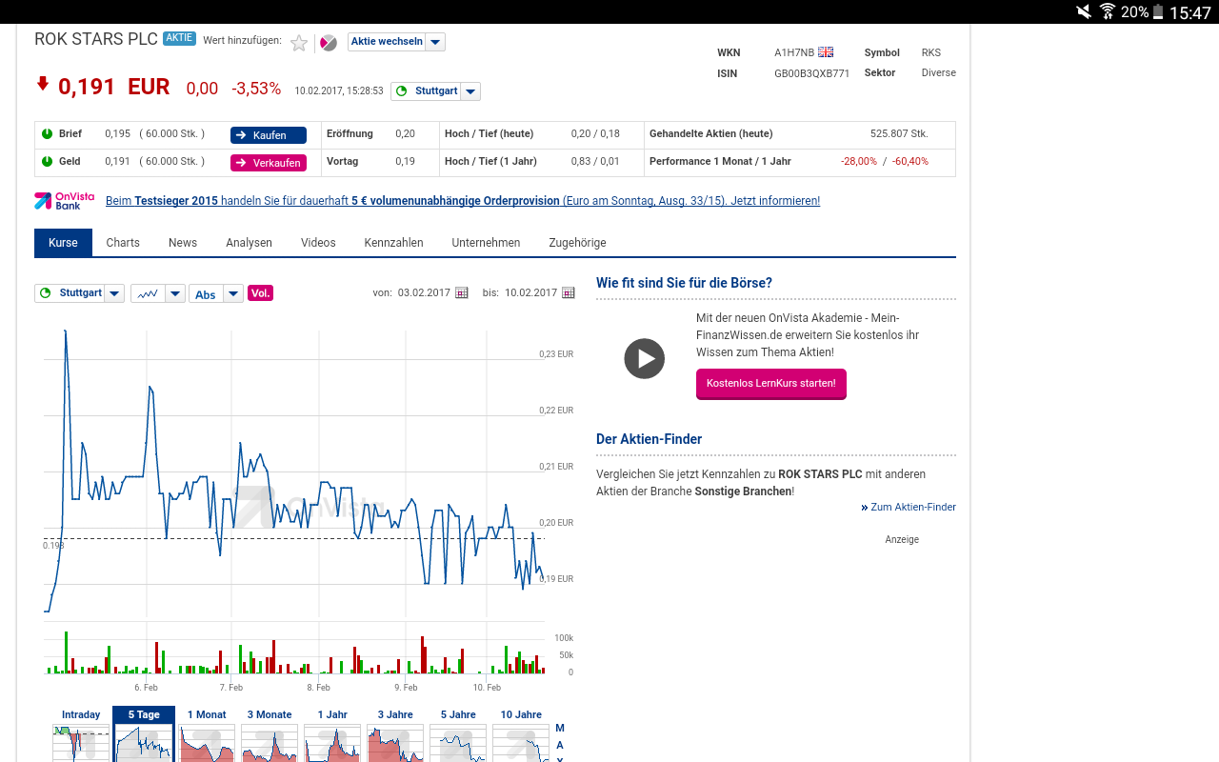Tap the battery status icon
This screenshot has width=1219, height=762.
(x=1158, y=11)
